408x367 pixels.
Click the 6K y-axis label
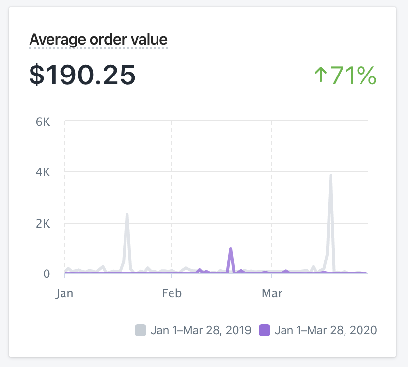coord(43,121)
